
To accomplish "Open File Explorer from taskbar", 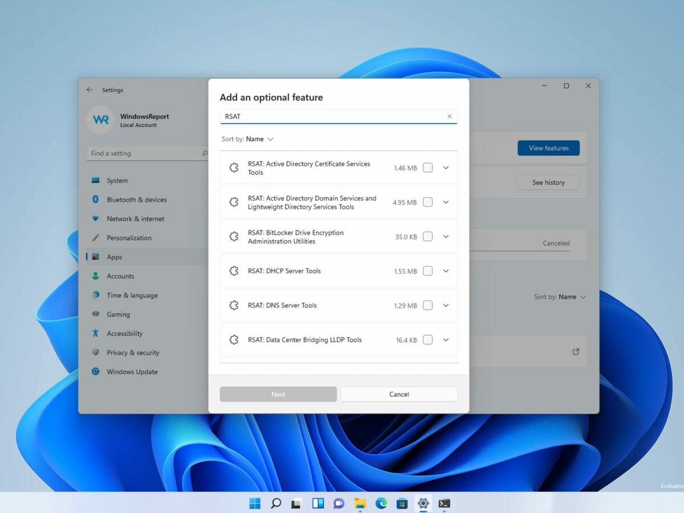I will [360, 503].
